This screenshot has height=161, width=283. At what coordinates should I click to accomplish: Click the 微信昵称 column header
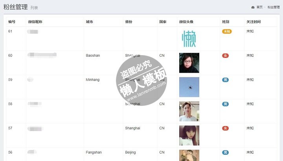(35, 22)
